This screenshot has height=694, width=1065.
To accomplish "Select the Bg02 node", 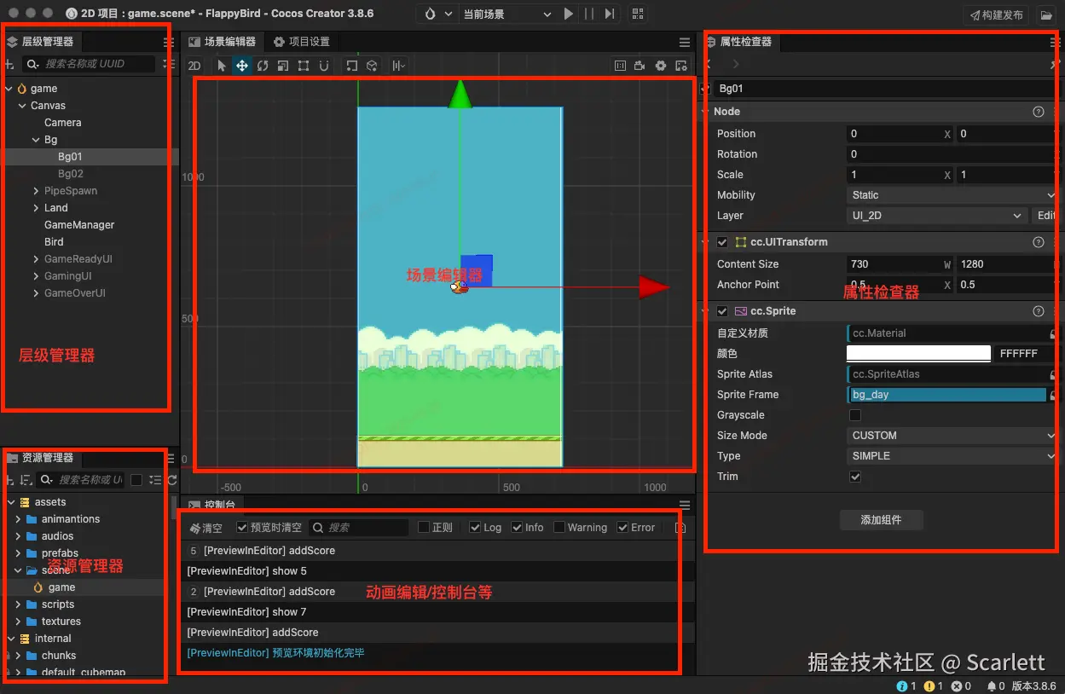I will 71,174.
